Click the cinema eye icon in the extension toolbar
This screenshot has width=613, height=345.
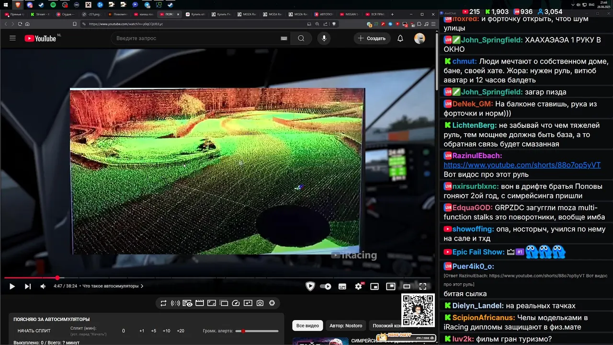187,303
